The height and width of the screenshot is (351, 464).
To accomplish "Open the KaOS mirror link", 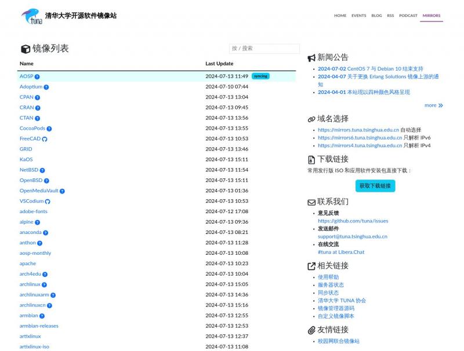I will [x=26, y=159].
